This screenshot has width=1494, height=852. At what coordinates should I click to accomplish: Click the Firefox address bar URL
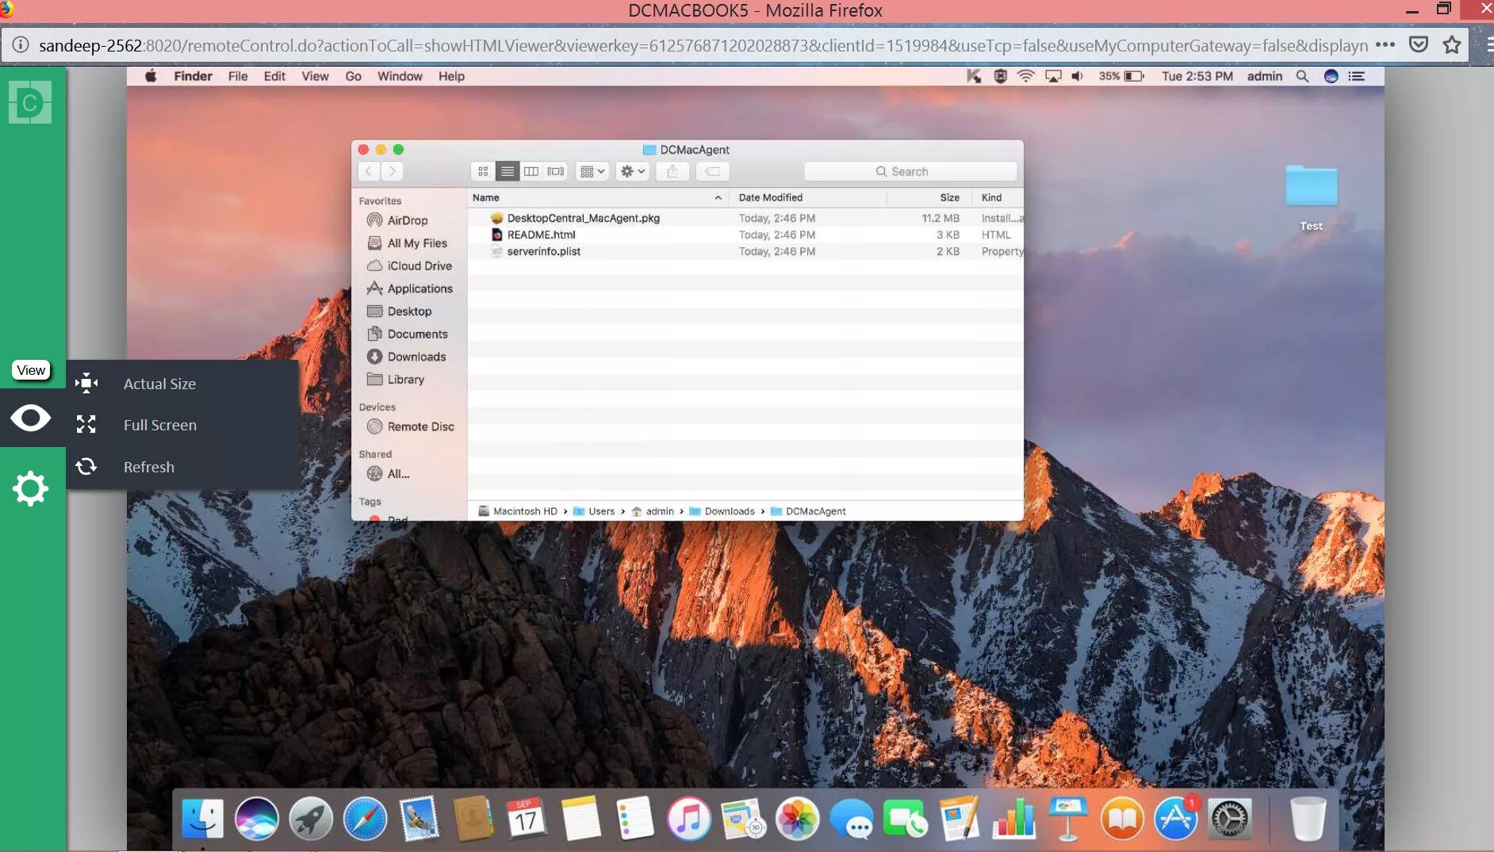[x=703, y=45]
